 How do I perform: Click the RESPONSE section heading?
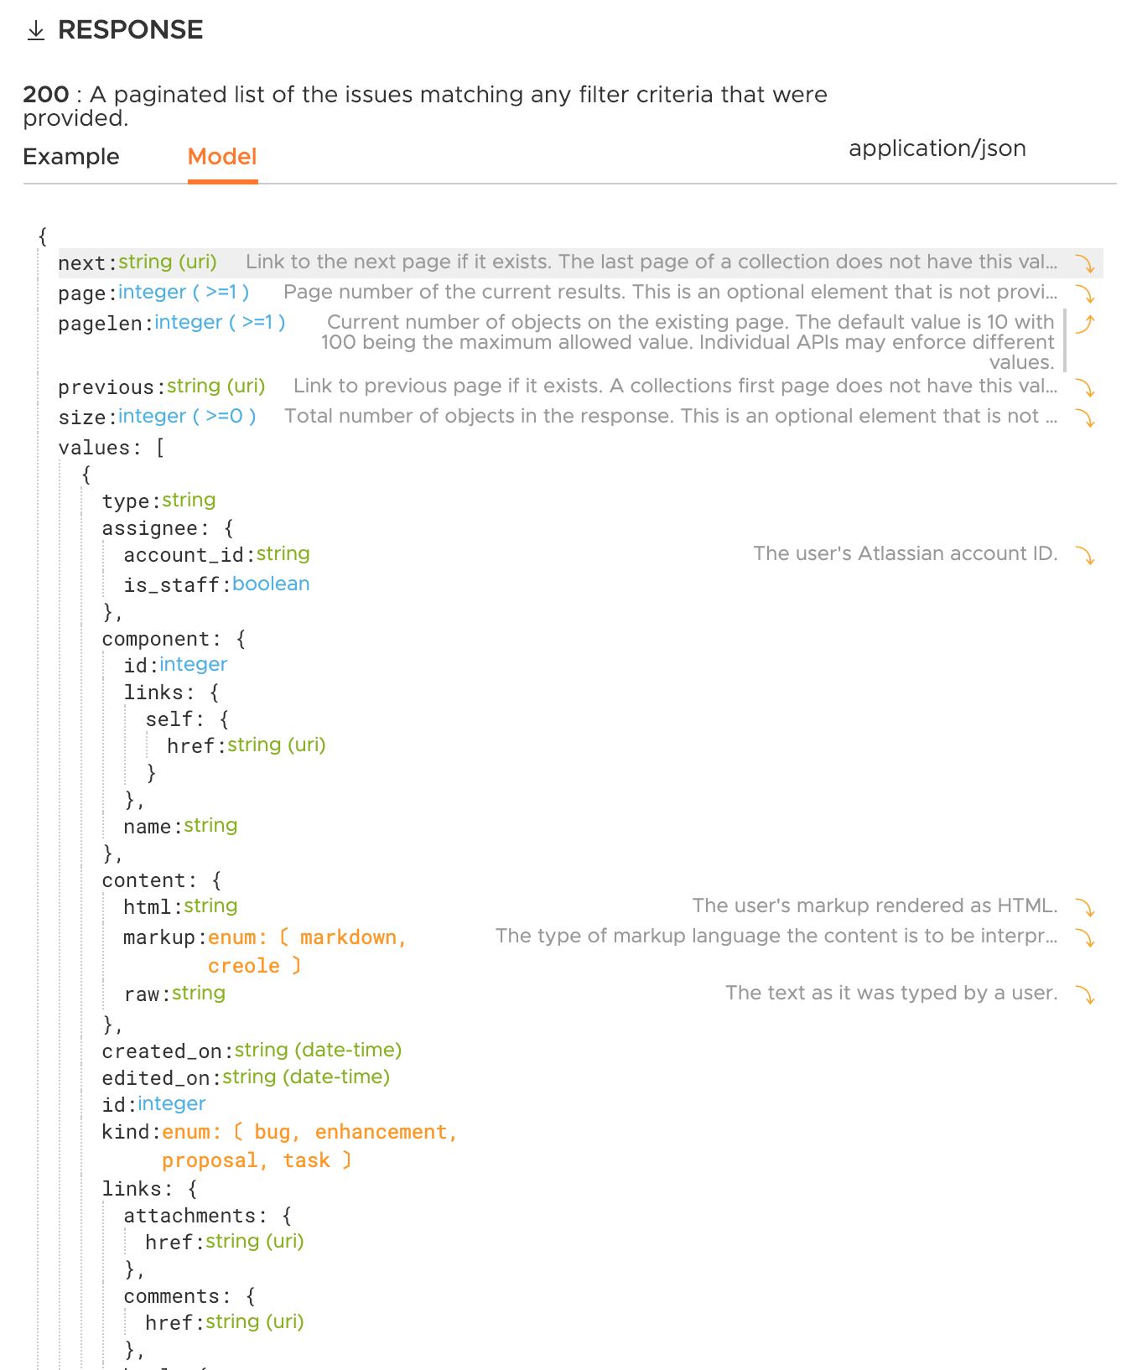130,30
